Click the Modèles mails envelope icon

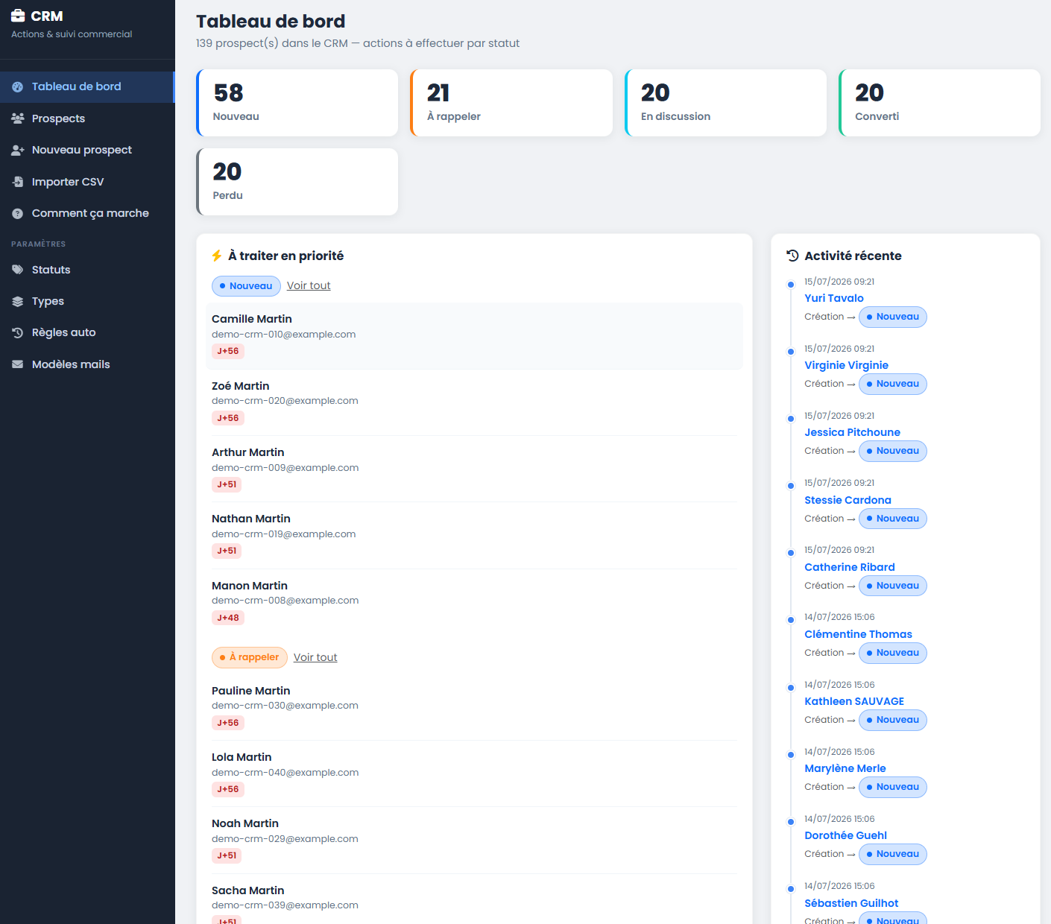pyautogui.click(x=18, y=364)
